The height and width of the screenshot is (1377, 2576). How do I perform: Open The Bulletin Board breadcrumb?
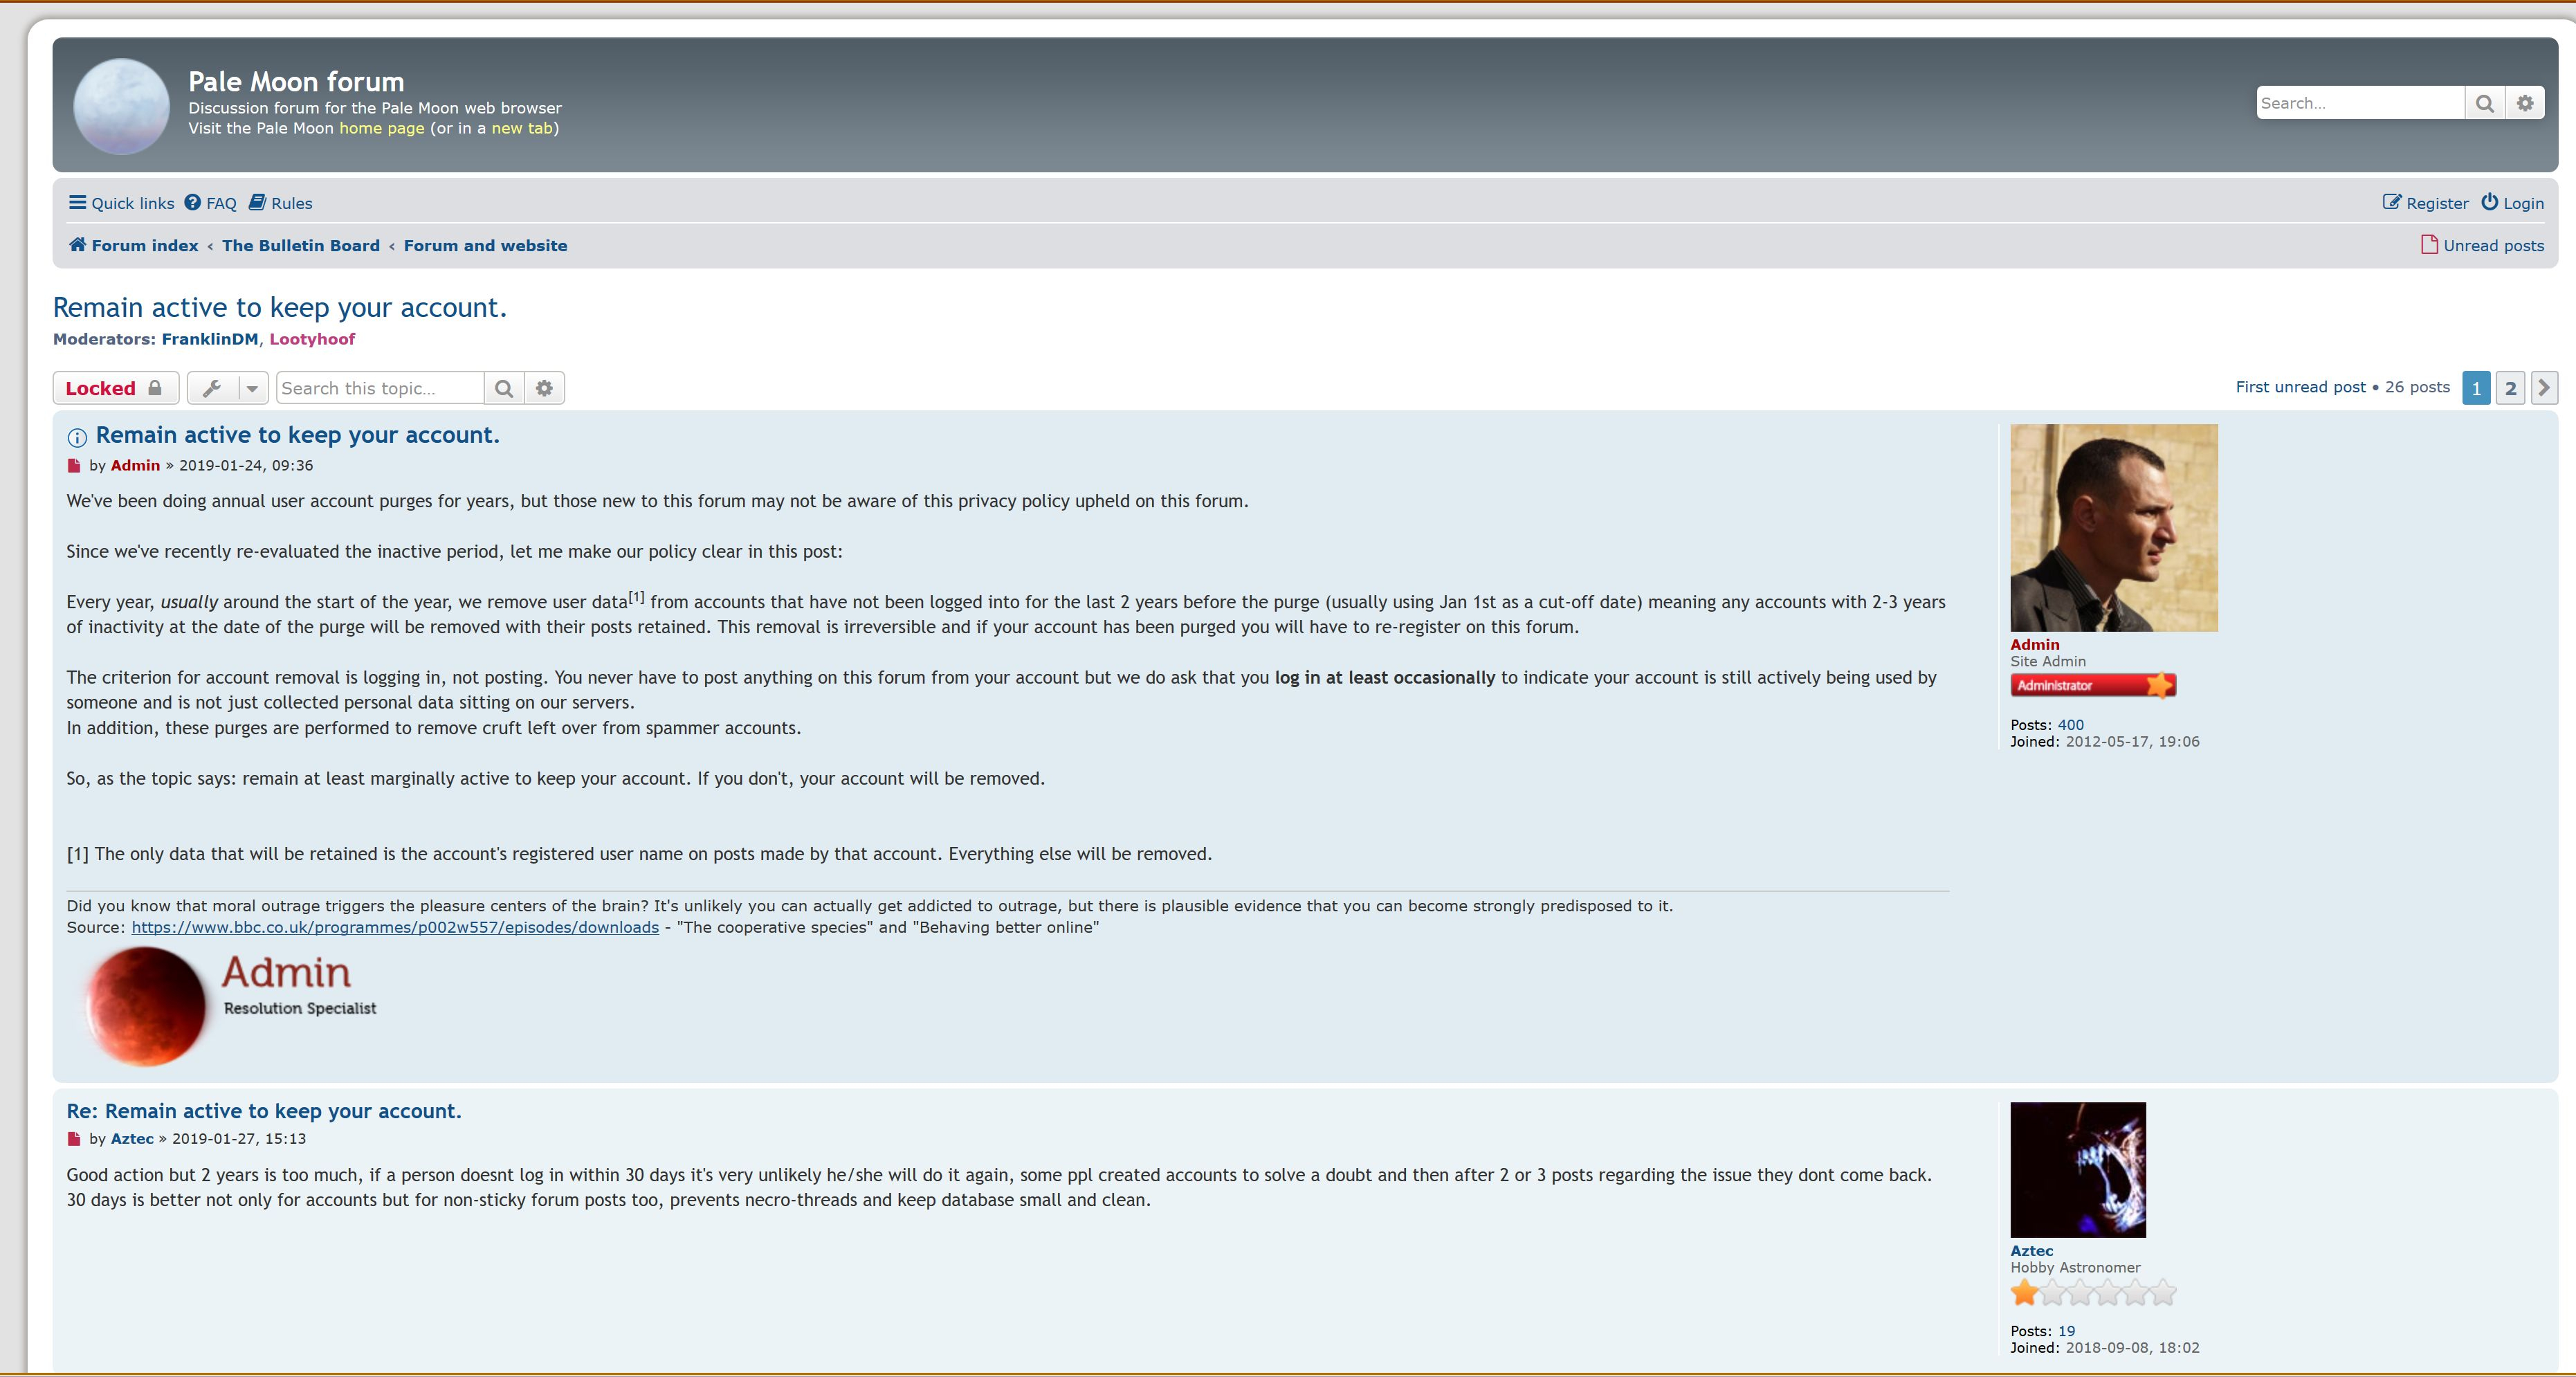click(301, 245)
